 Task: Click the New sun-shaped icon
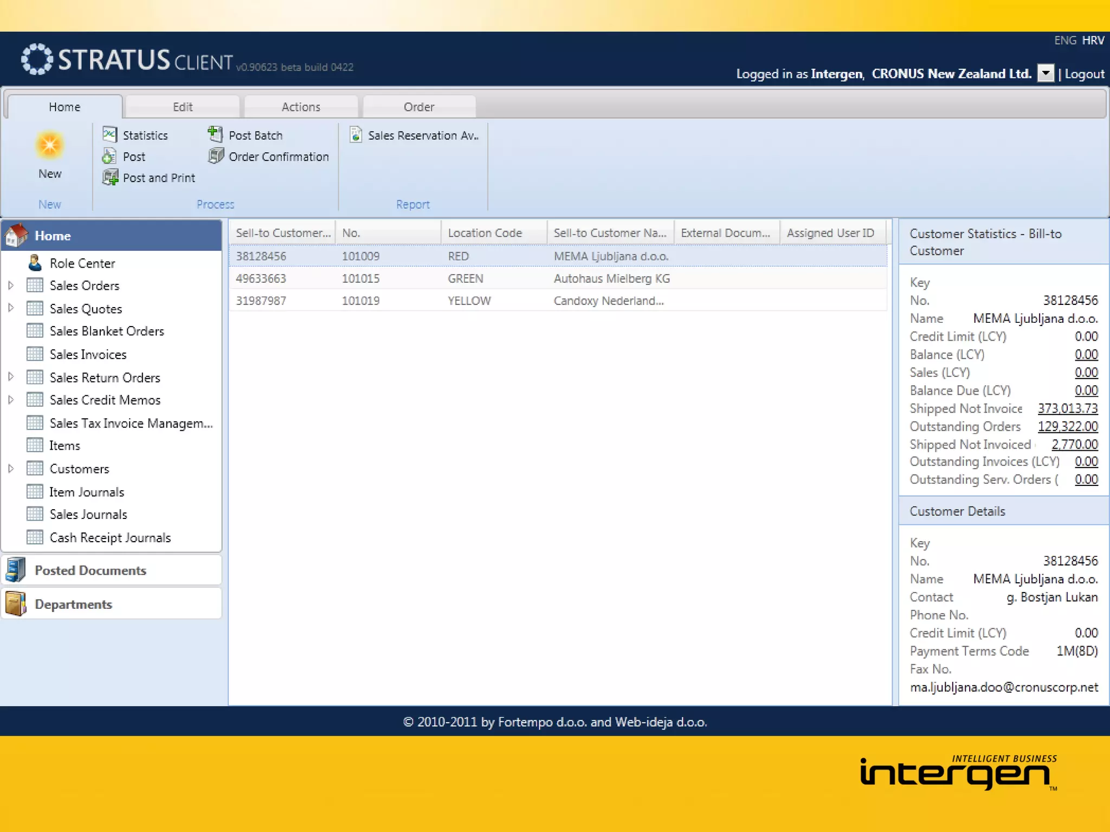pyautogui.click(x=49, y=145)
